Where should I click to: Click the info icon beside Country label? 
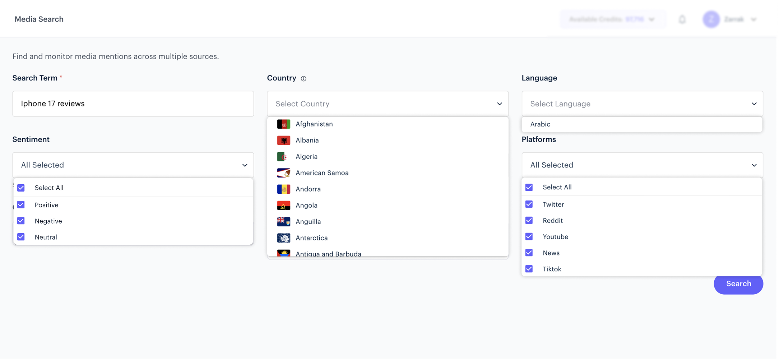303,78
